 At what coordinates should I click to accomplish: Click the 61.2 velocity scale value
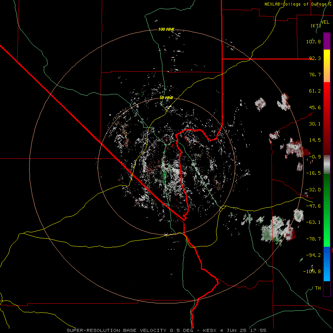coord(315,91)
